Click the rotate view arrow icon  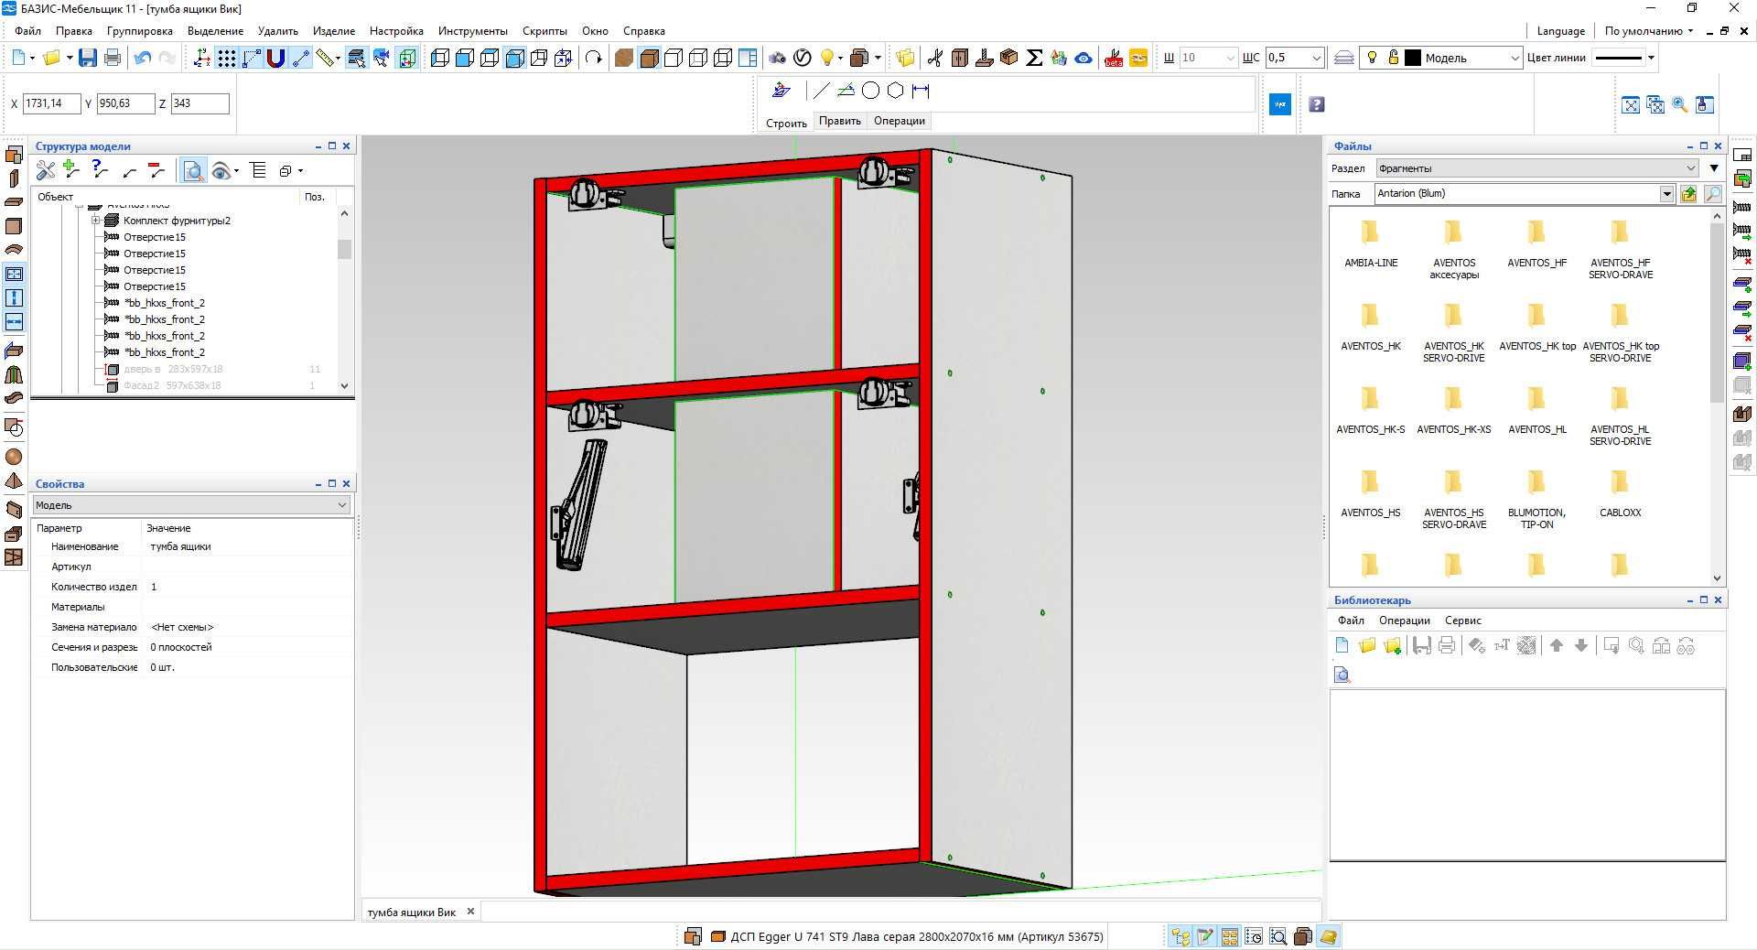594,58
